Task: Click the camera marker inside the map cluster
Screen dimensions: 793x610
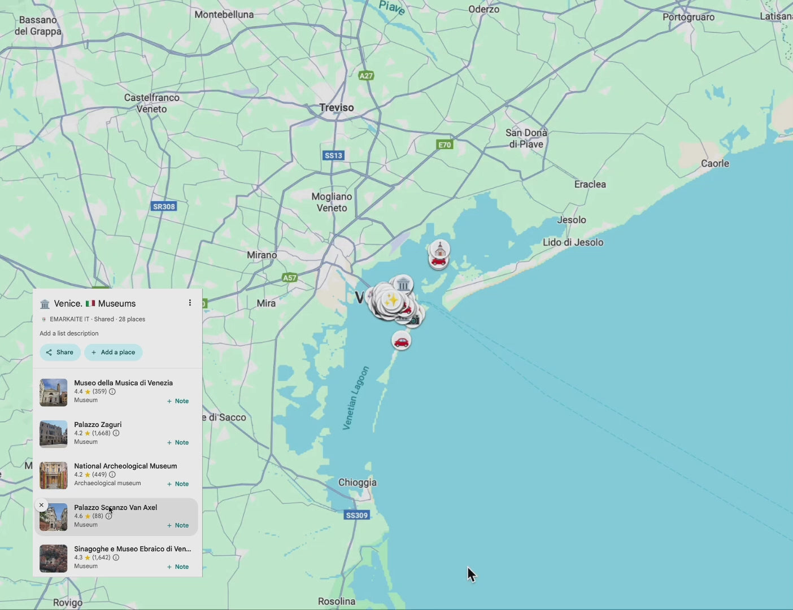Action: (414, 320)
